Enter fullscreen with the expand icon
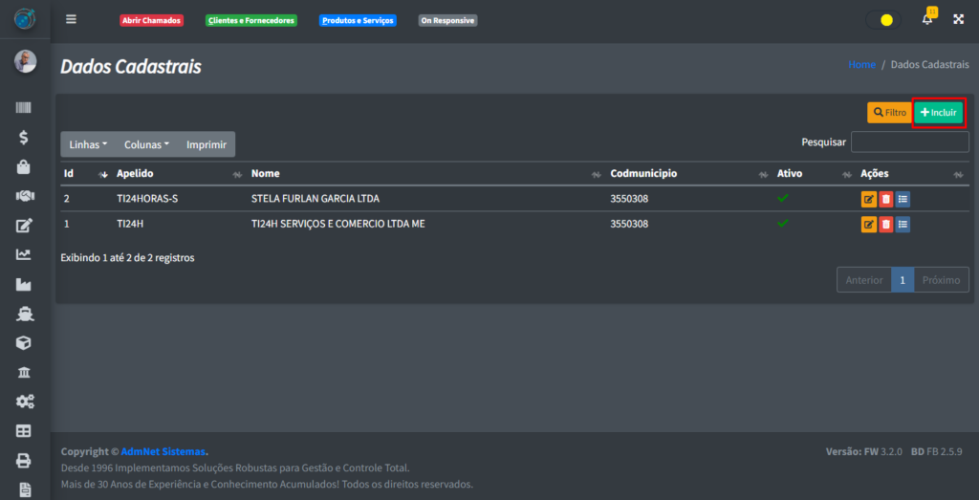Viewport: 979px width, 500px height. (x=959, y=20)
